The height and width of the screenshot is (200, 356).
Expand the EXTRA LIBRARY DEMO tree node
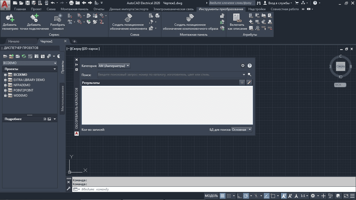tap(5, 80)
